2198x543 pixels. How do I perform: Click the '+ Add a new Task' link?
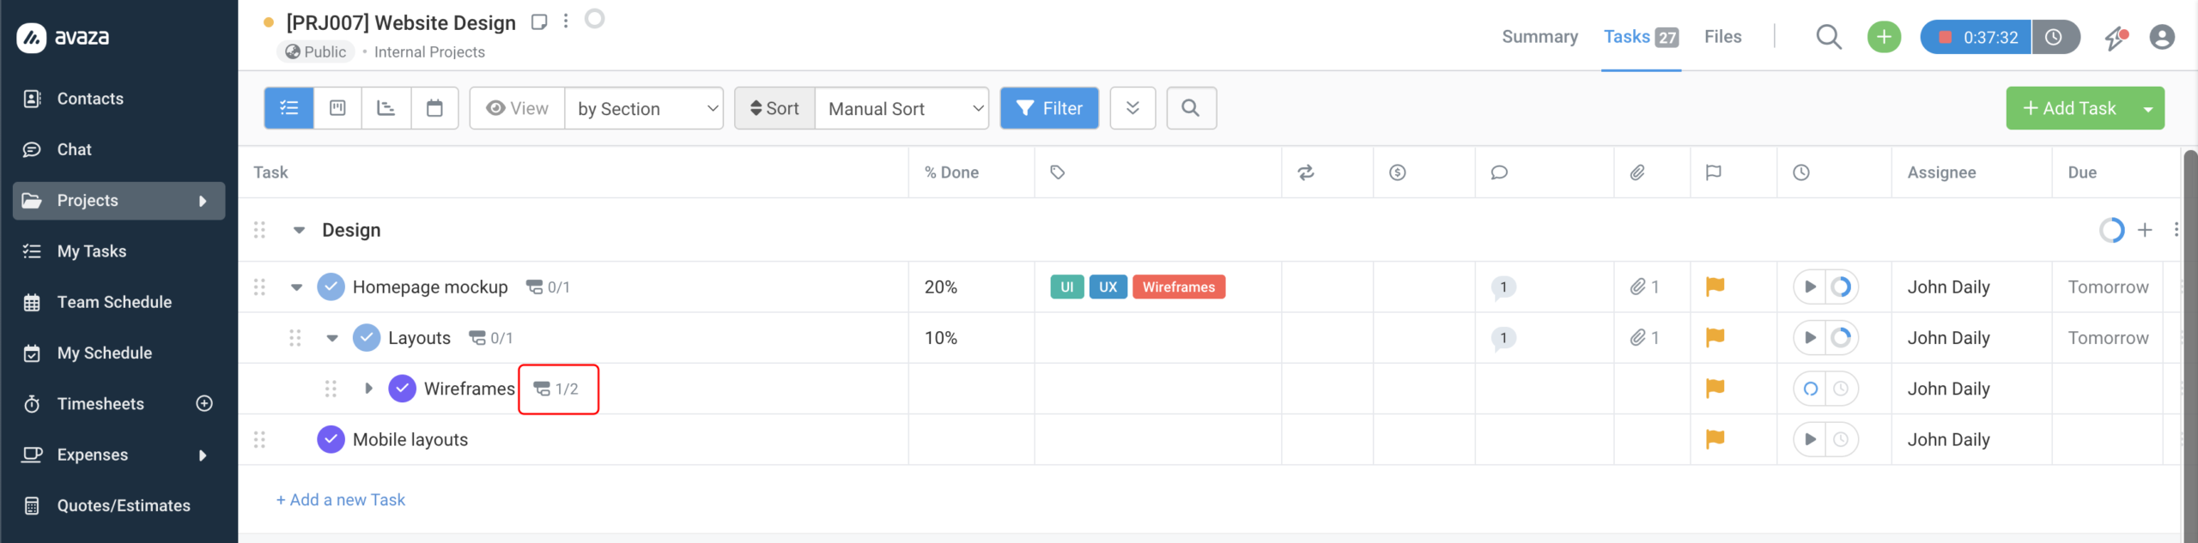340,500
